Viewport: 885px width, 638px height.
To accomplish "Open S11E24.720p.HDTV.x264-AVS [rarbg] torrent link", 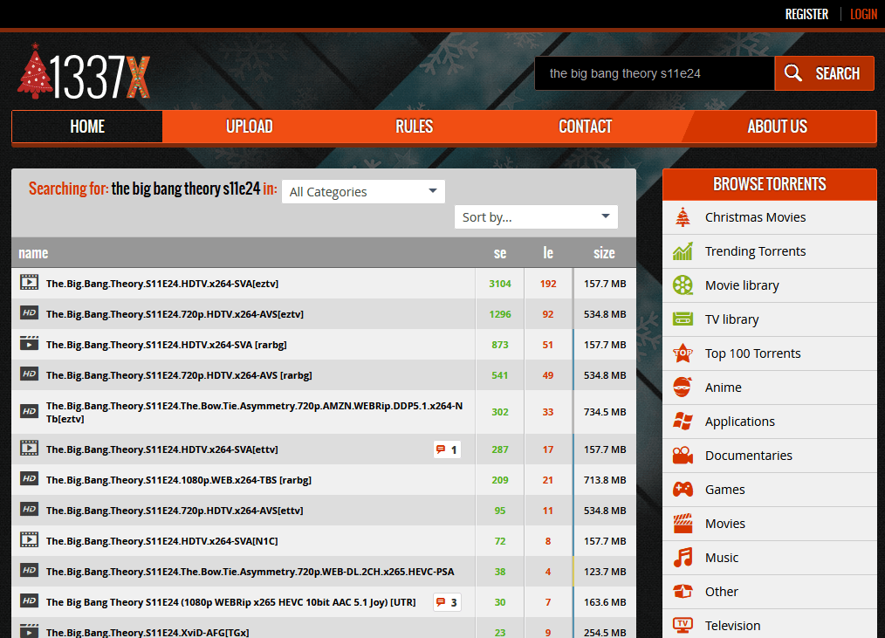I will [x=179, y=375].
